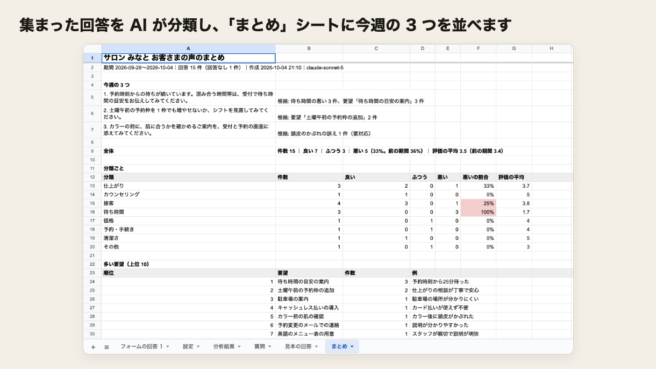The height and width of the screenshot is (369, 656).
Task: Click the 33% cell in 仕上がり row
Action: click(478, 186)
